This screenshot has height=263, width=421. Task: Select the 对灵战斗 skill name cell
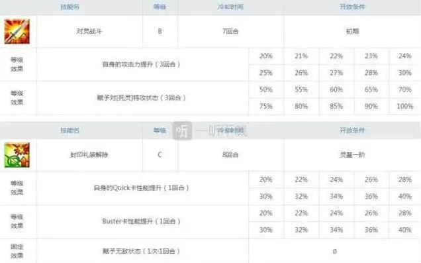pos(89,31)
